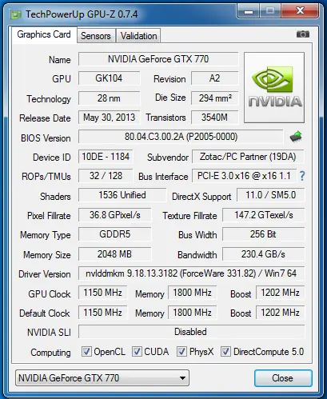
Task: Click the Name field NVIDIA GeForce GTX 770
Action: click(158, 59)
